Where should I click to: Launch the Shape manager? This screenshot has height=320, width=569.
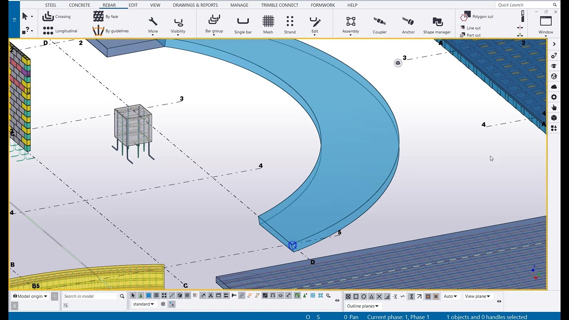pos(437,24)
